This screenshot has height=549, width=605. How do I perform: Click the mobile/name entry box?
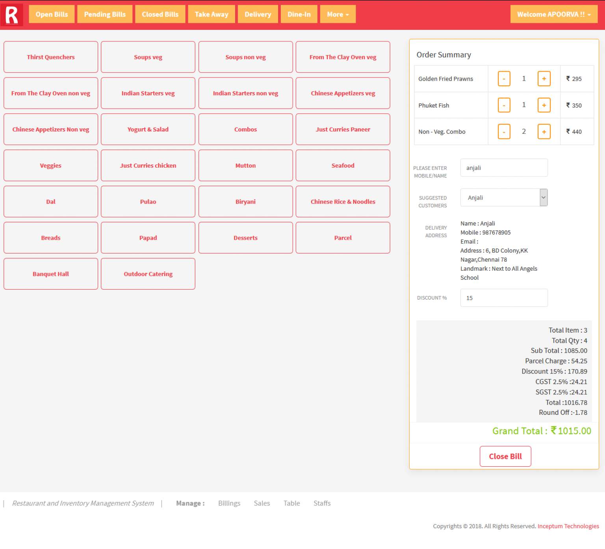[504, 168]
